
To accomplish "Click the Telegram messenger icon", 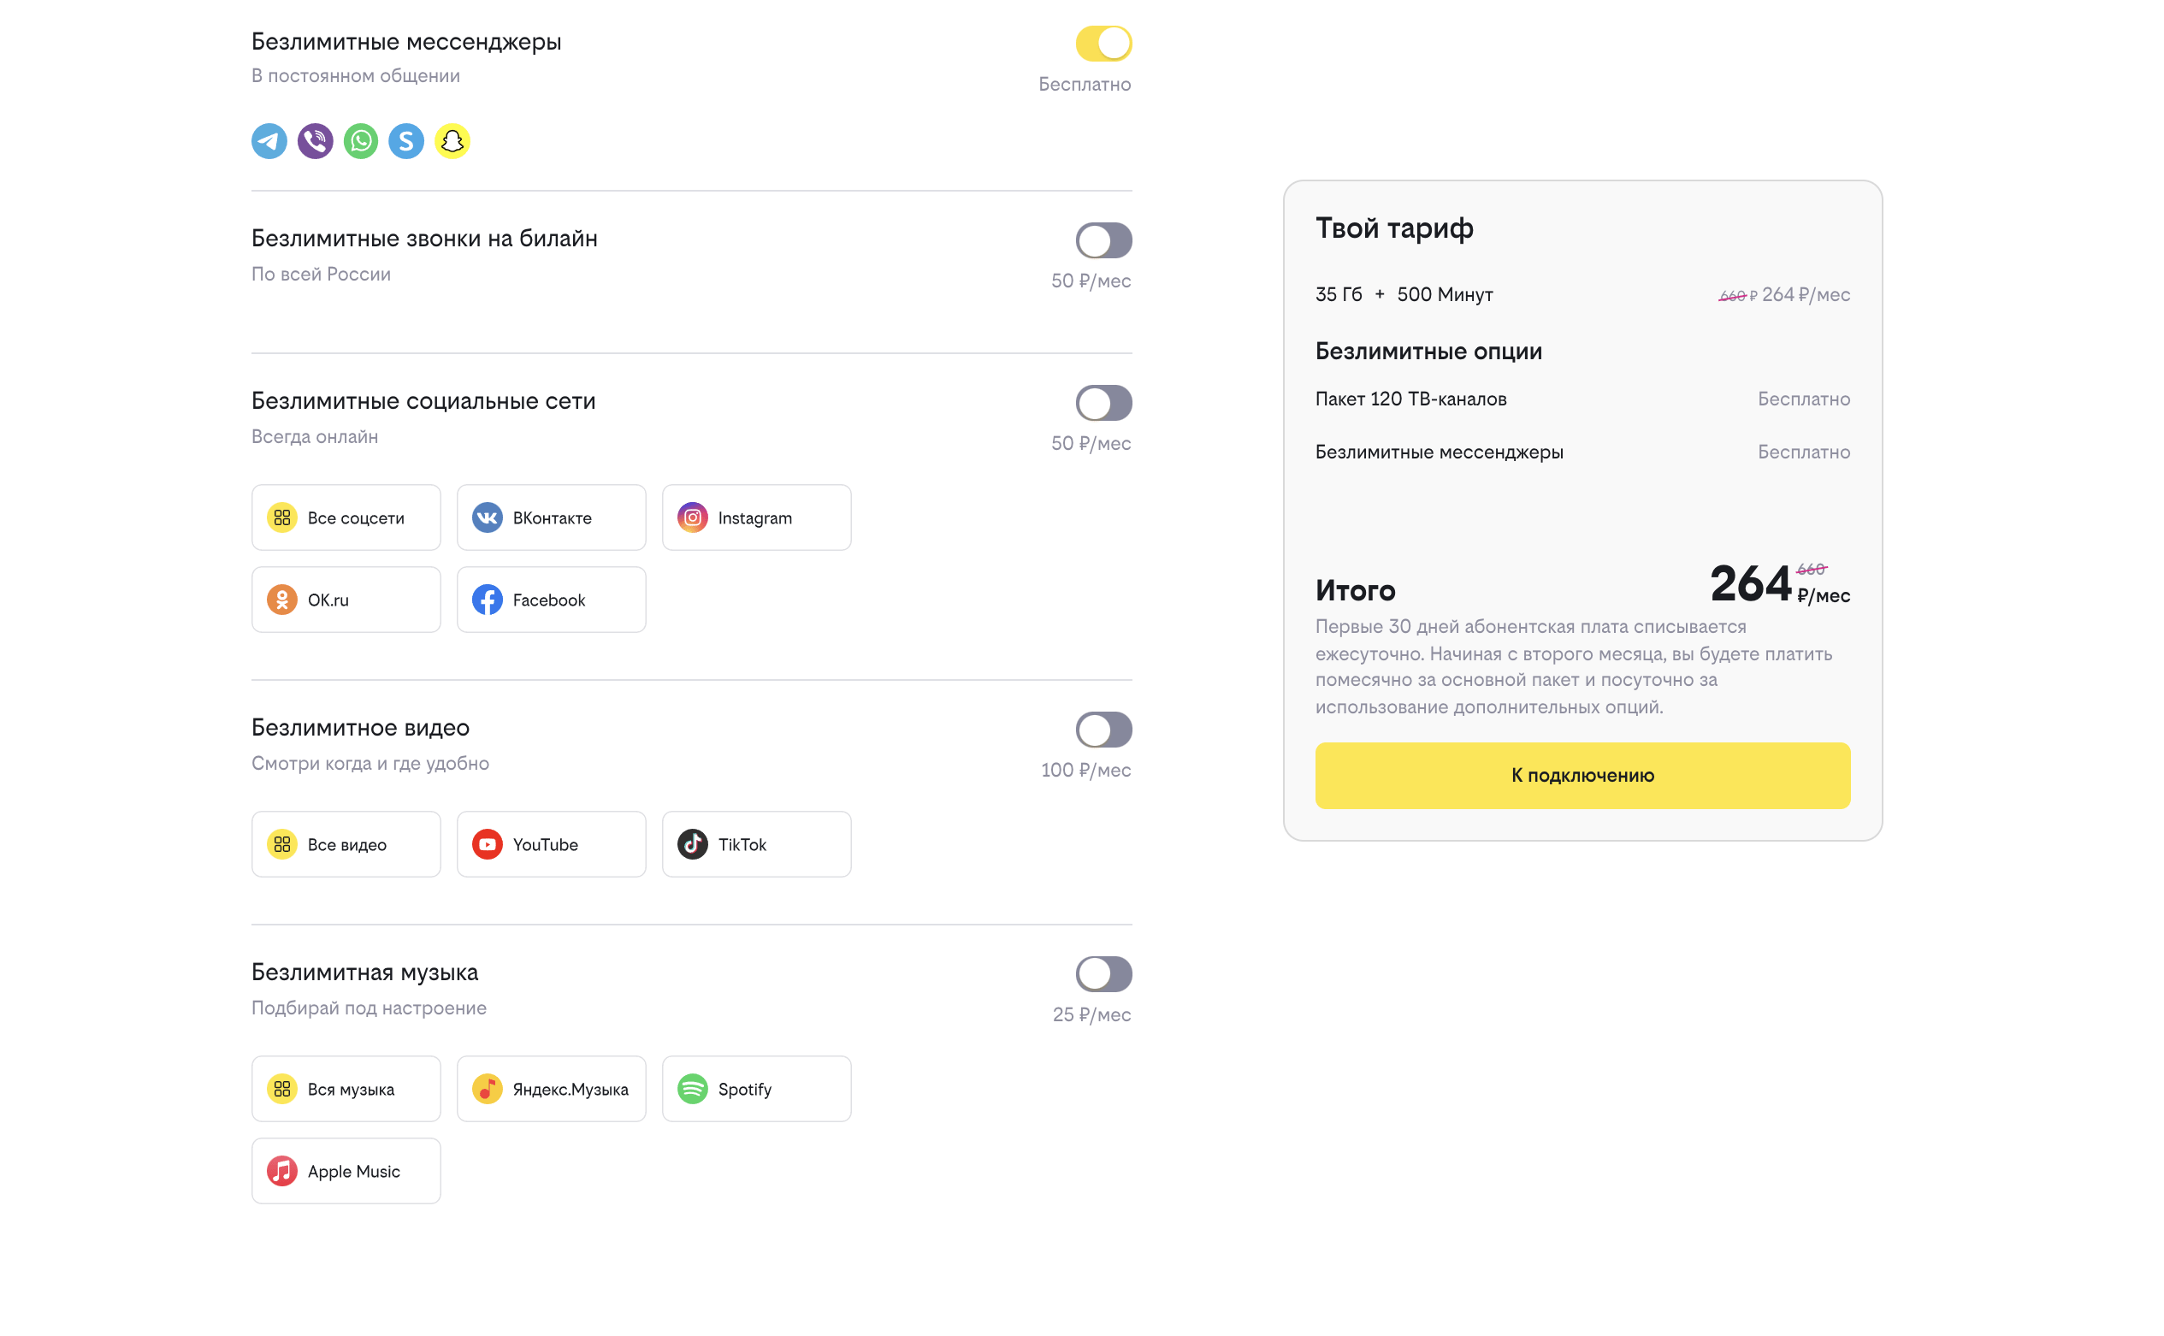I will (269, 141).
